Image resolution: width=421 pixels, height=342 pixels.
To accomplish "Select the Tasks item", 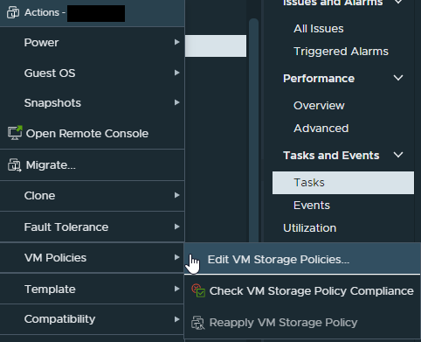I will click(x=343, y=183).
